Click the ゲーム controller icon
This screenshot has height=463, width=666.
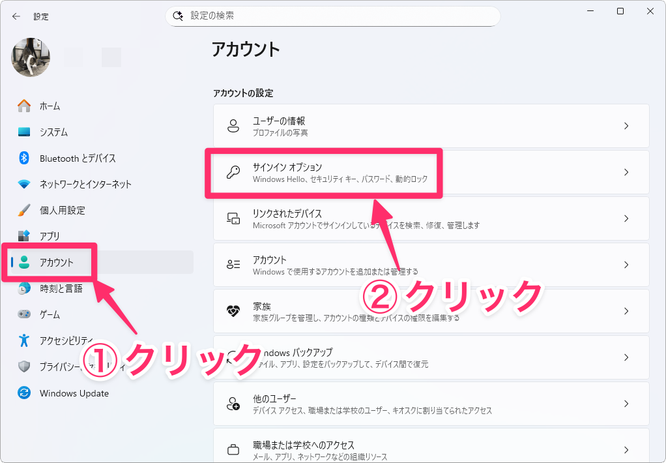24,314
